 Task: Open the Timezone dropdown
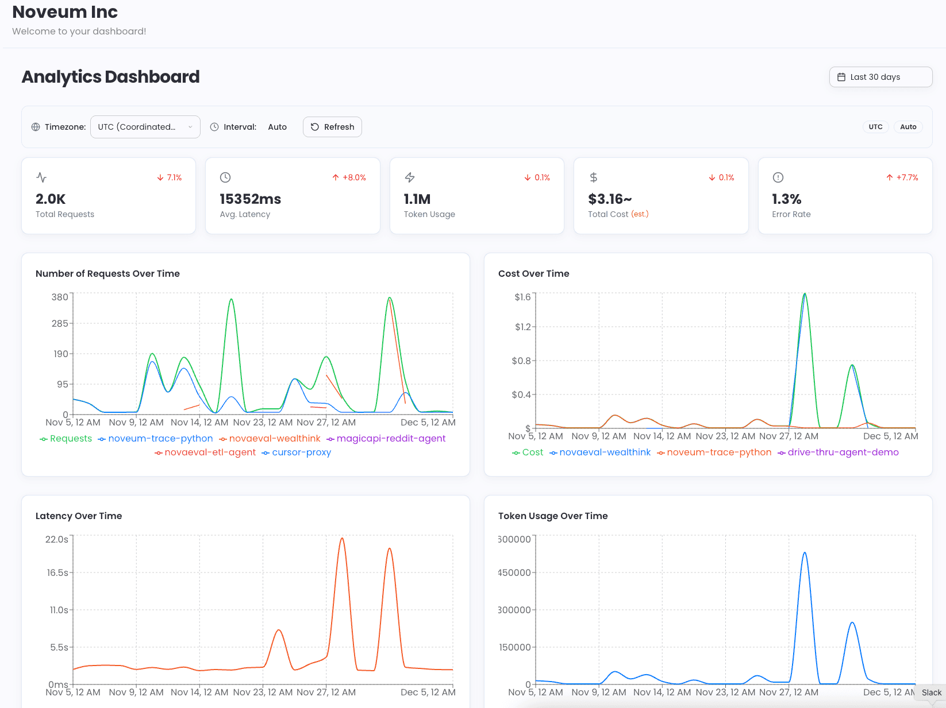pyautogui.click(x=145, y=127)
